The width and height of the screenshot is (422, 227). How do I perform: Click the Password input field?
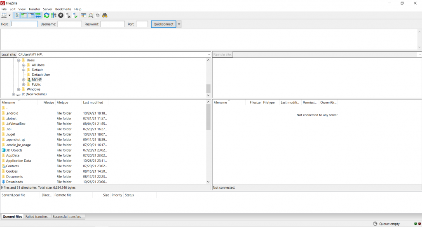(113, 24)
